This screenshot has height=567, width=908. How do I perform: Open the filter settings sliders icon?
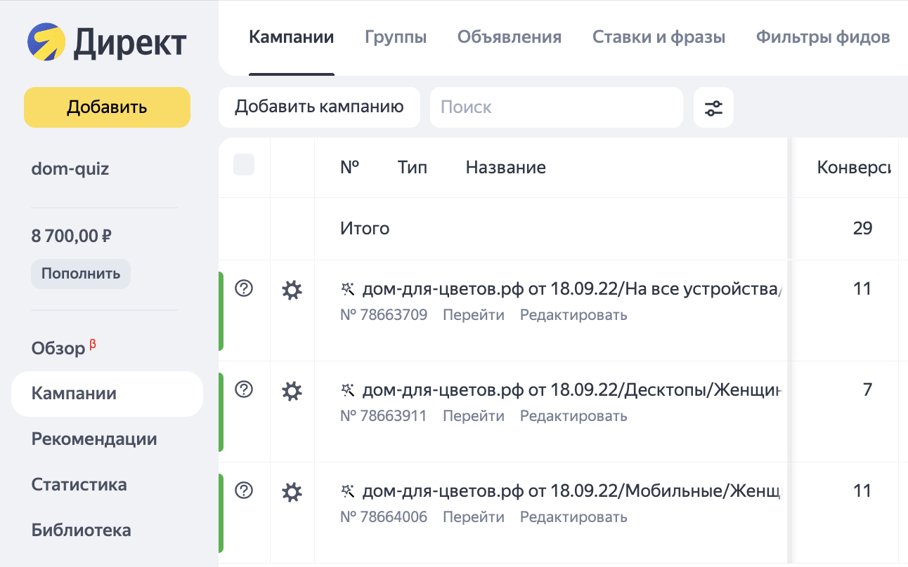713,107
